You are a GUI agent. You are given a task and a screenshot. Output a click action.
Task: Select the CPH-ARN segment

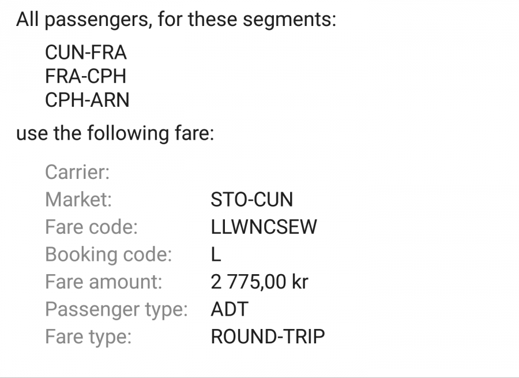click(87, 100)
